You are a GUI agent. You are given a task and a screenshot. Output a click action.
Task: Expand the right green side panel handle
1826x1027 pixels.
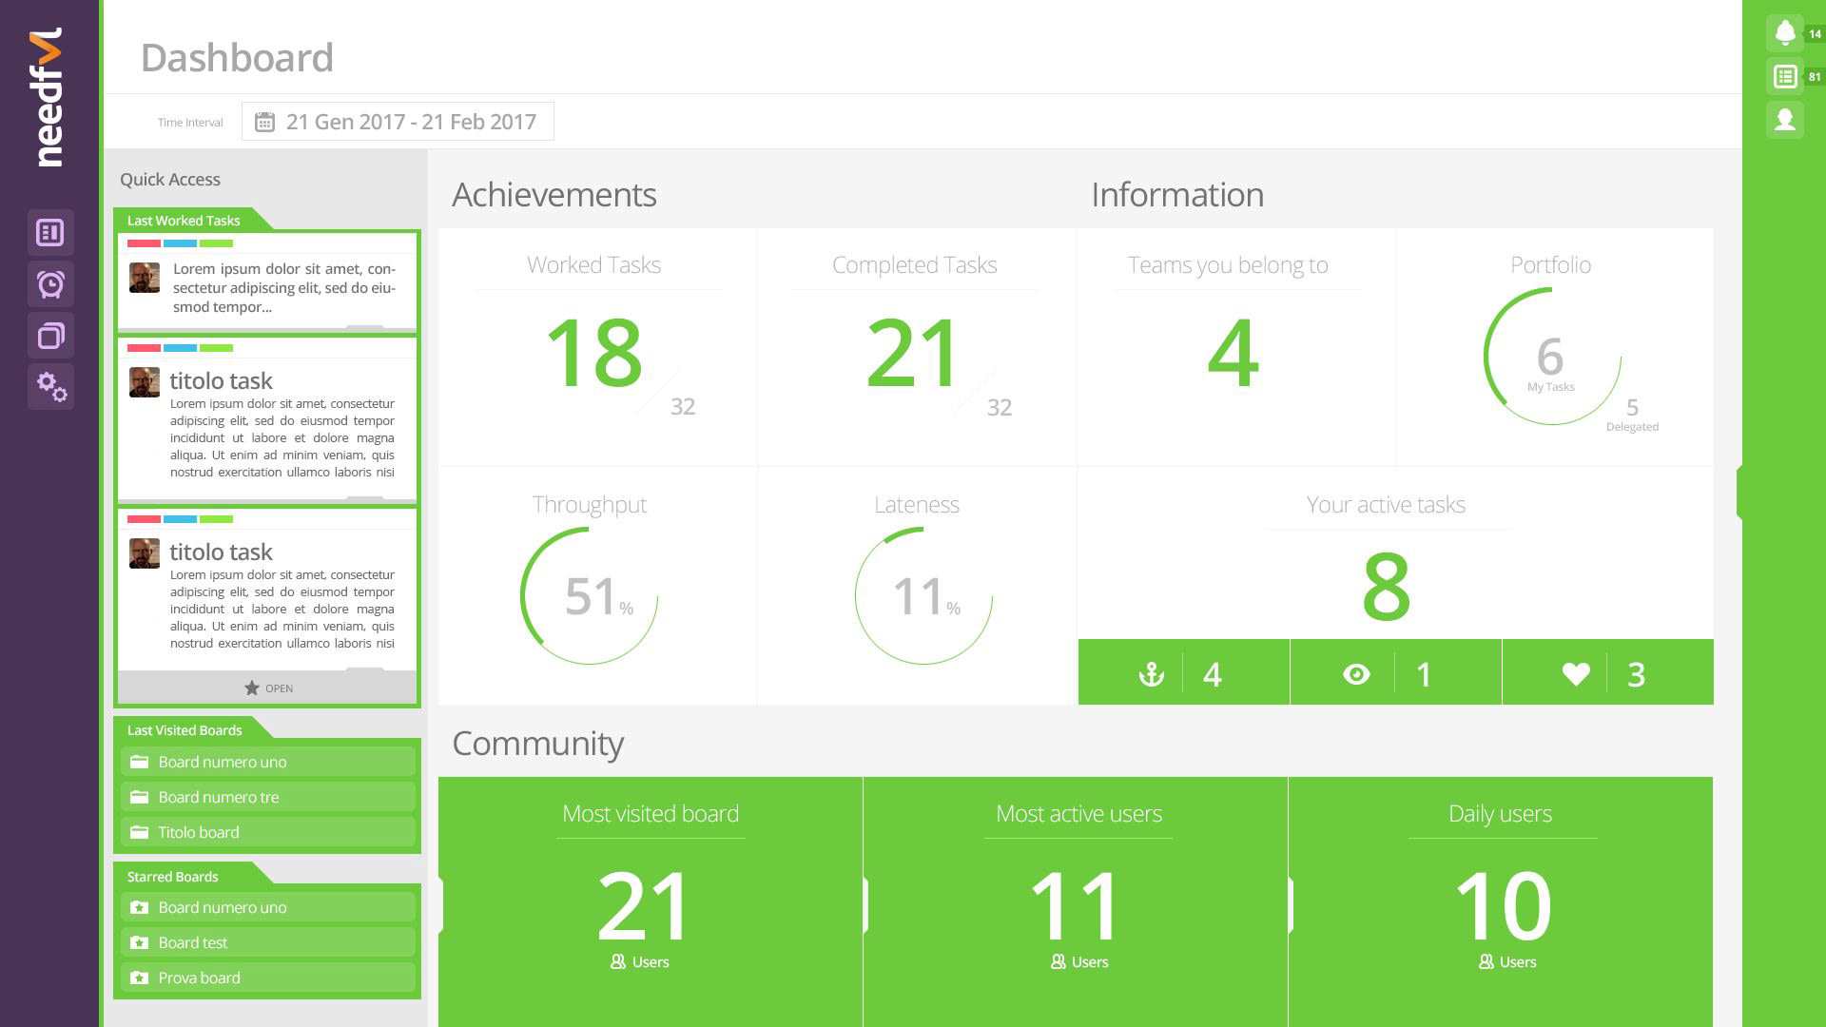point(1739,492)
